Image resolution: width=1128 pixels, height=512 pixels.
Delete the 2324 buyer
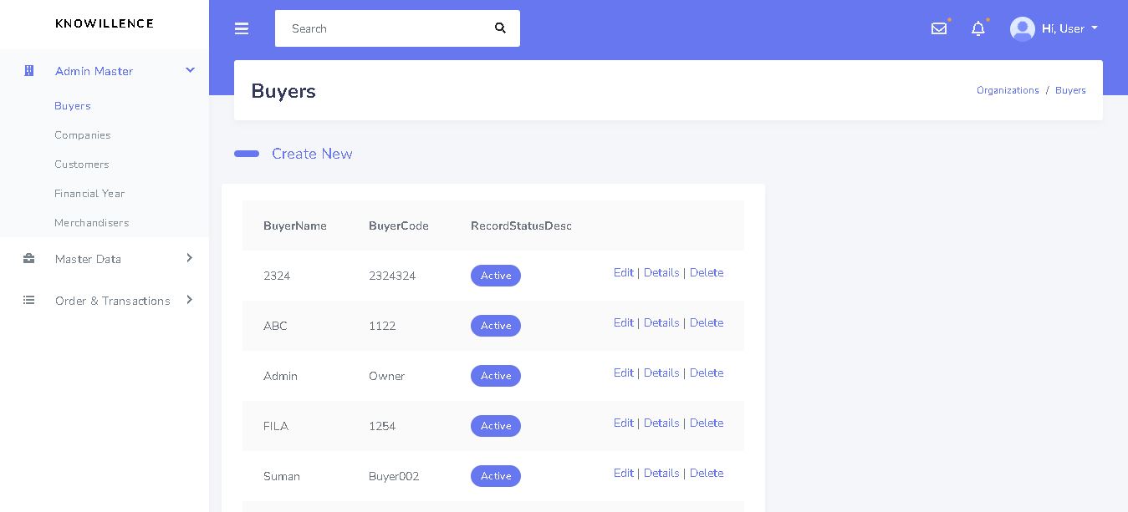point(707,273)
